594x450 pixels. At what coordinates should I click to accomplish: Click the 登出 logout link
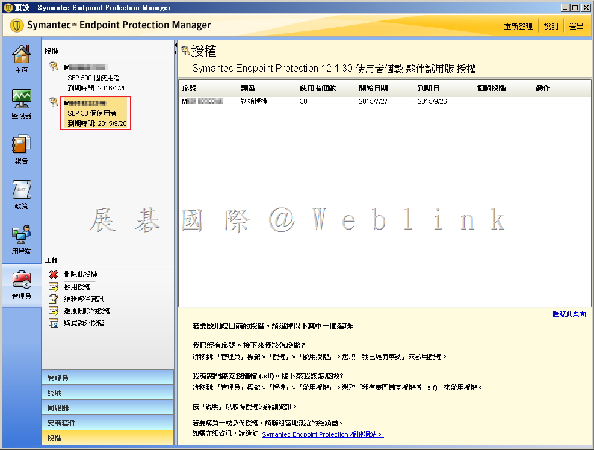click(576, 27)
